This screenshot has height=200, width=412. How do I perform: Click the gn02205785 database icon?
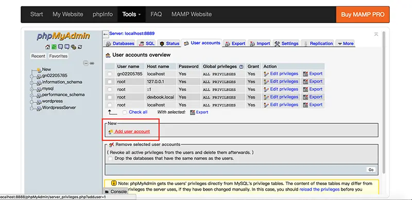tap(39, 77)
